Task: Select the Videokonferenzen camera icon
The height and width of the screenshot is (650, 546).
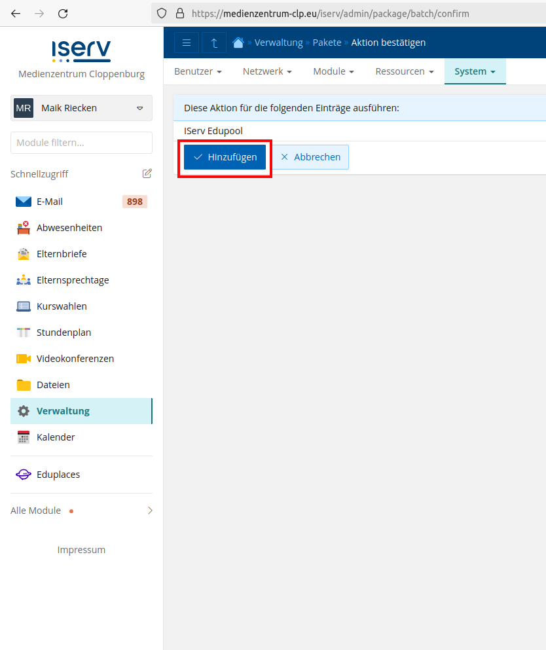Action: [x=24, y=359]
